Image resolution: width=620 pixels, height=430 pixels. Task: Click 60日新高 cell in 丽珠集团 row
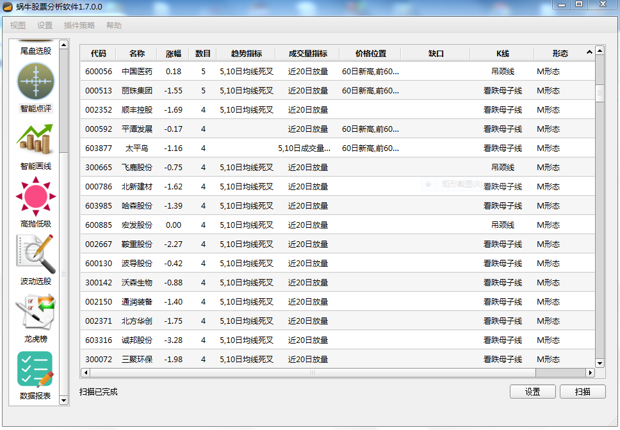click(x=370, y=90)
